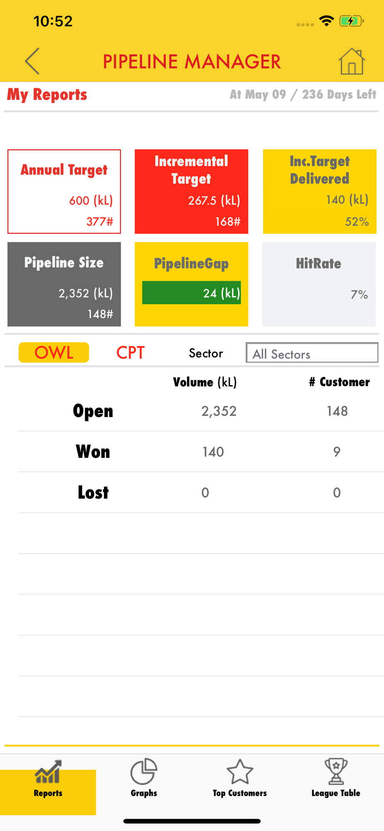Tap the Wi-Fi status icon
The height and width of the screenshot is (831, 384).
(327, 21)
